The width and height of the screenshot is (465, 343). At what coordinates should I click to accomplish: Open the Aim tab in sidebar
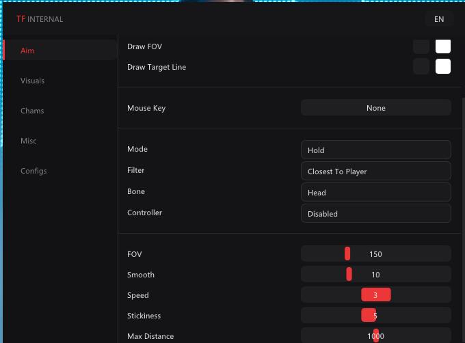click(x=60, y=50)
